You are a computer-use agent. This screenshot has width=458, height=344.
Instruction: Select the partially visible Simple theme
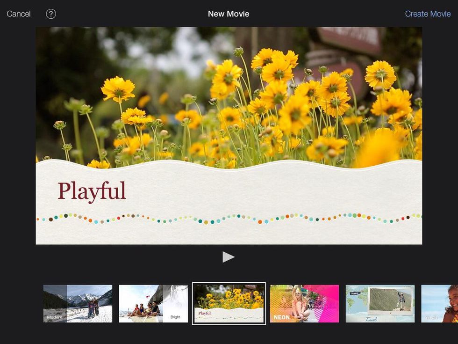[x=440, y=303]
